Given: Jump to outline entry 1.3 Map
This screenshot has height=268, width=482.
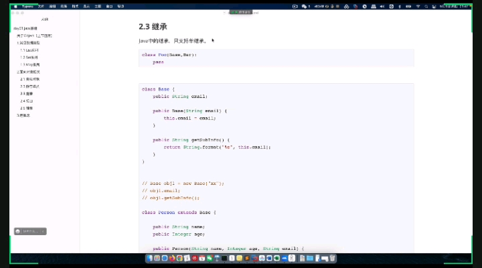Looking at the screenshot, I should (30, 64).
